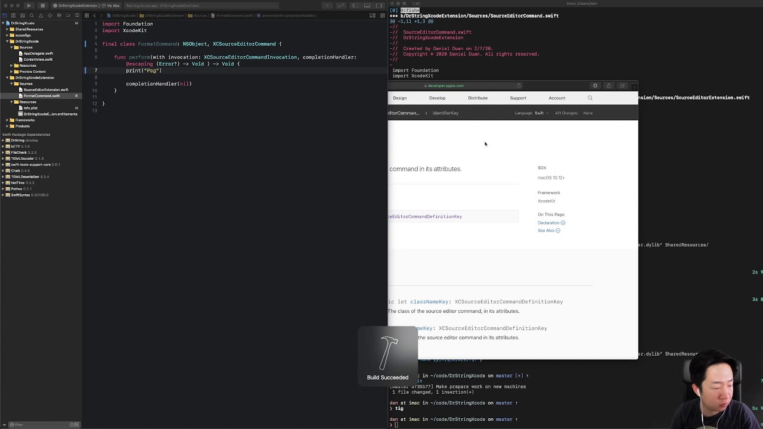763x429 pixels.
Task: Open the Report navigator icon
Action: pos(76,15)
